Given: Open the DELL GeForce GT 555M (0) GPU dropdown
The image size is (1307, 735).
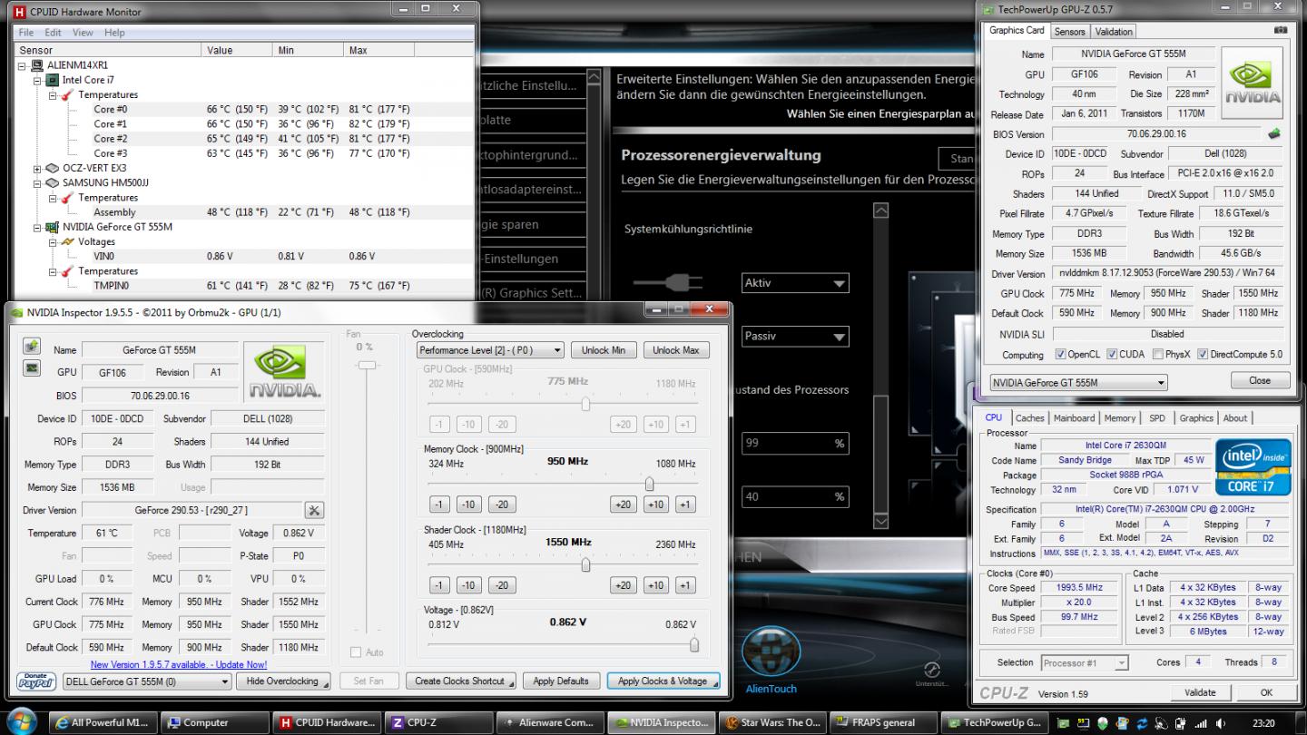Looking at the screenshot, I should (147, 681).
